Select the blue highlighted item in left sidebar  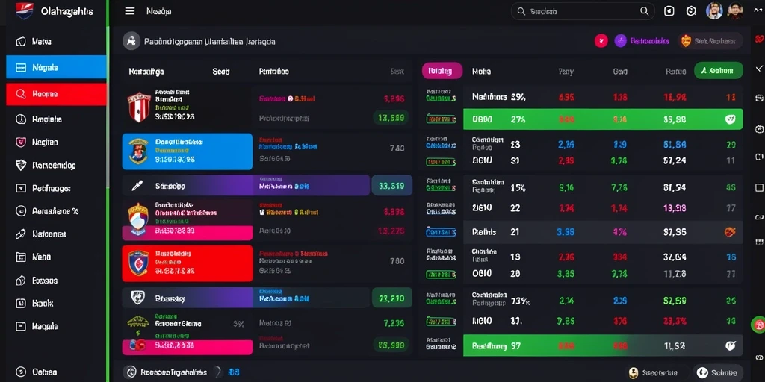tap(56, 67)
